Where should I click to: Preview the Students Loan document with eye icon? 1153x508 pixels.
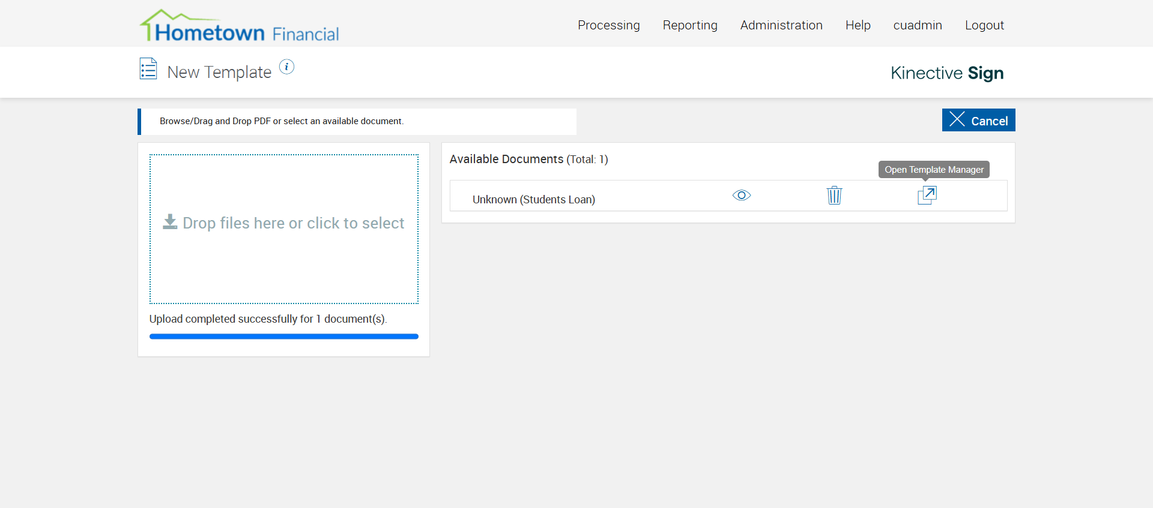[x=742, y=196]
